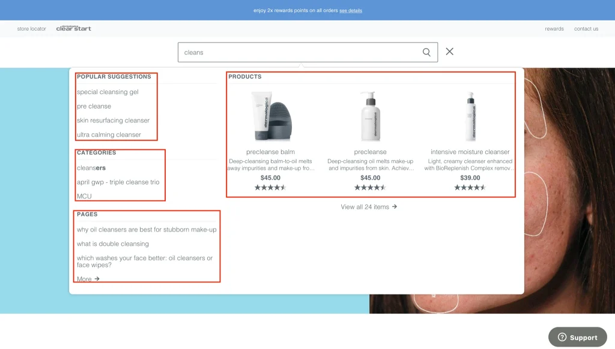The image size is (615, 349).
Task: Go to the rewards page
Action: pyautogui.click(x=554, y=29)
